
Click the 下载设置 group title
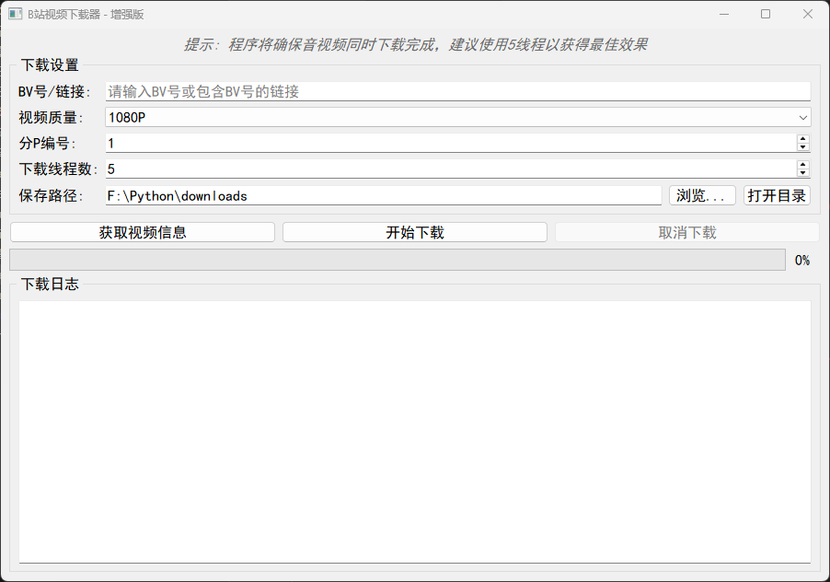[52, 66]
